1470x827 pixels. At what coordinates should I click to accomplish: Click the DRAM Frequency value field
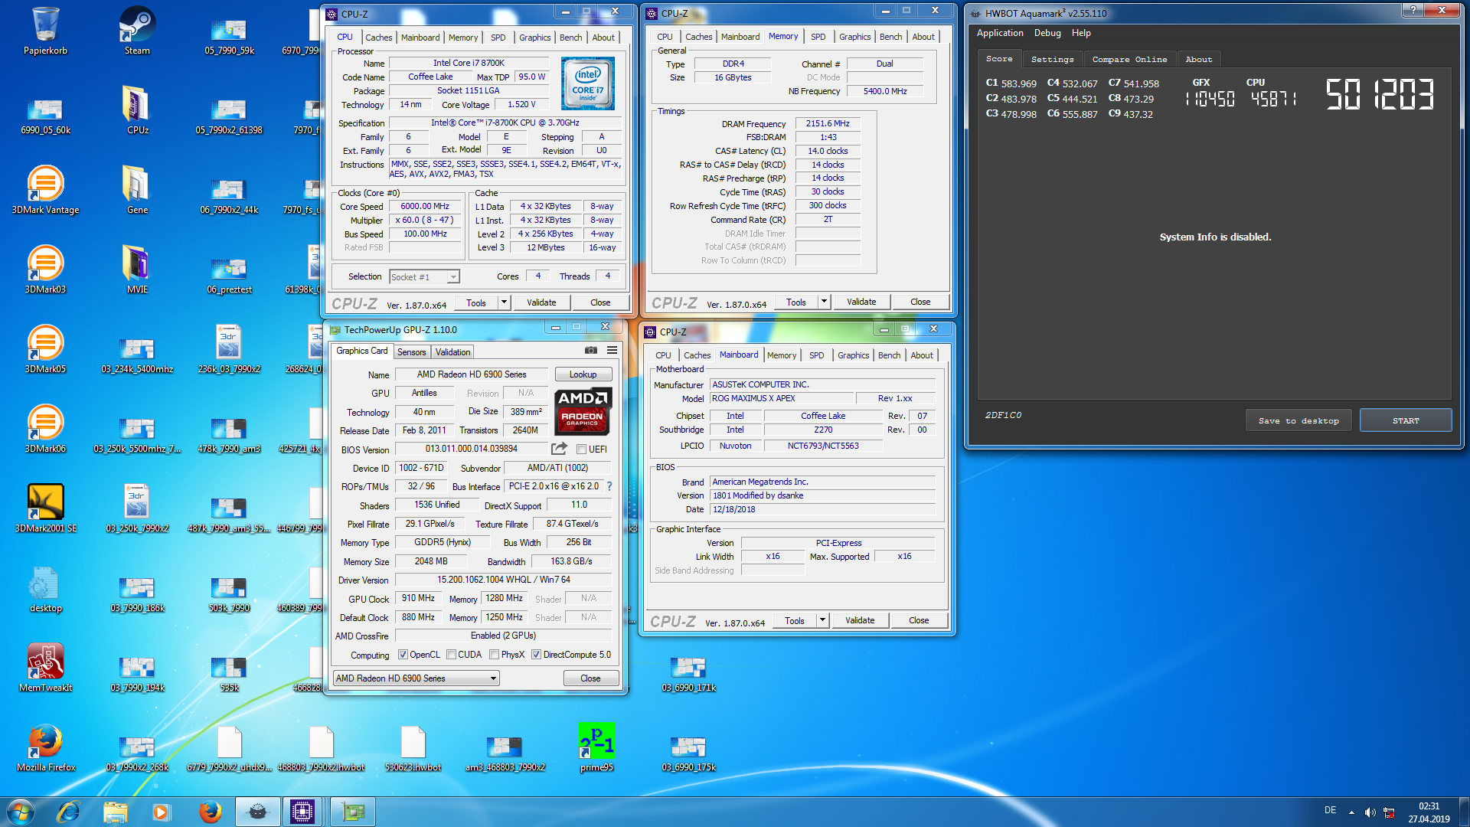pos(828,123)
